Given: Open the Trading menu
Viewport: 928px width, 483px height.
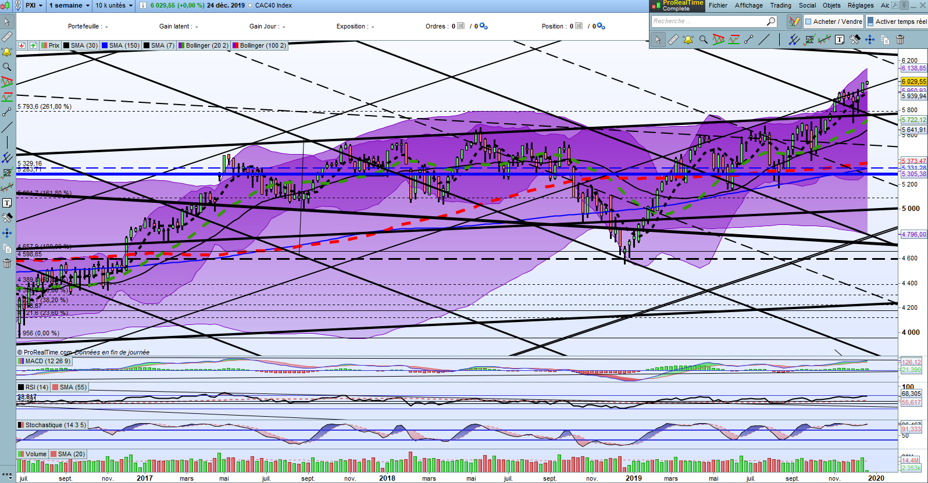Looking at the screenshot, I should (x=781, y=5).
